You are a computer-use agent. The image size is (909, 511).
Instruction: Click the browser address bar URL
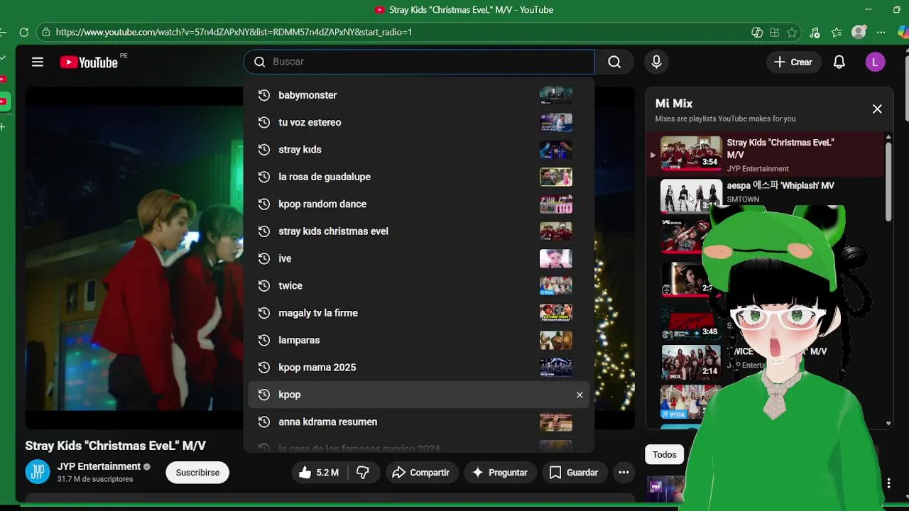pos(234,32)
